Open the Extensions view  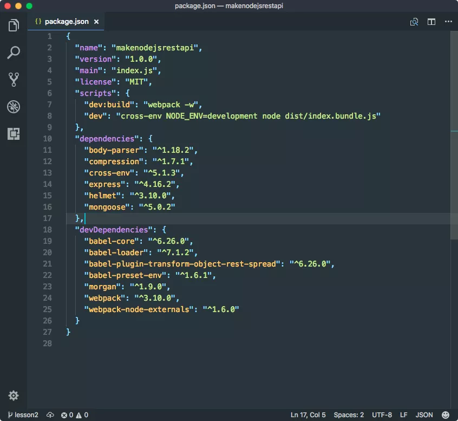click(x=14, y=134)
